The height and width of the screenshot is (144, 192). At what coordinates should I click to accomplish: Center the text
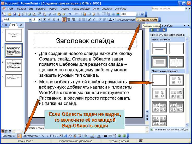pos(69,20)
